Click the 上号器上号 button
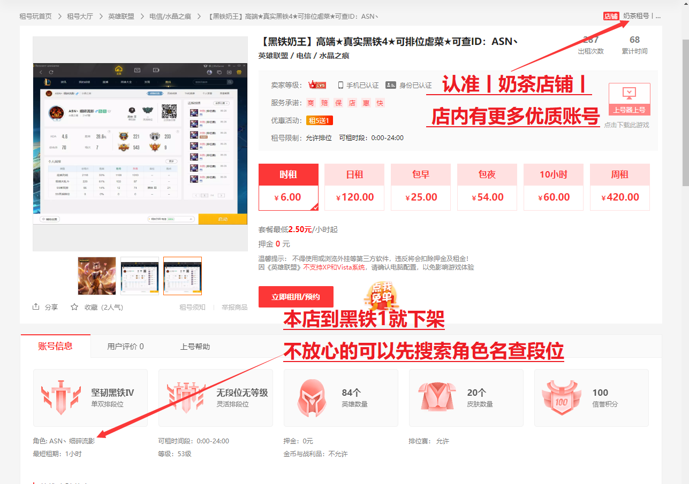The image size is (689, 484). click(630, 99)
